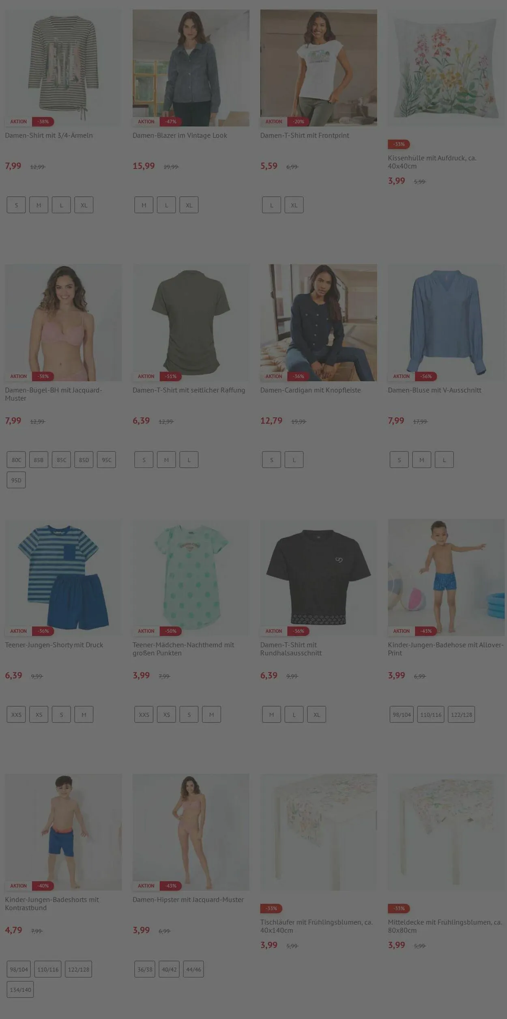Open Kissenhülle mit Aufdruck product link

click(432, 162)
